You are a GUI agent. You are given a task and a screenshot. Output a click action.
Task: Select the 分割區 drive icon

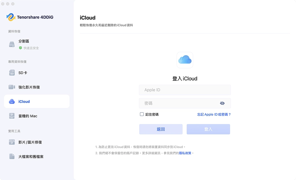pyautogui.click(x=12, y=44)
